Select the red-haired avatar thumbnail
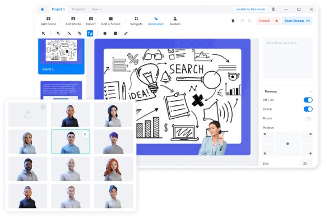The width and height of the screenshot is (324, 218). coord(113,169)
